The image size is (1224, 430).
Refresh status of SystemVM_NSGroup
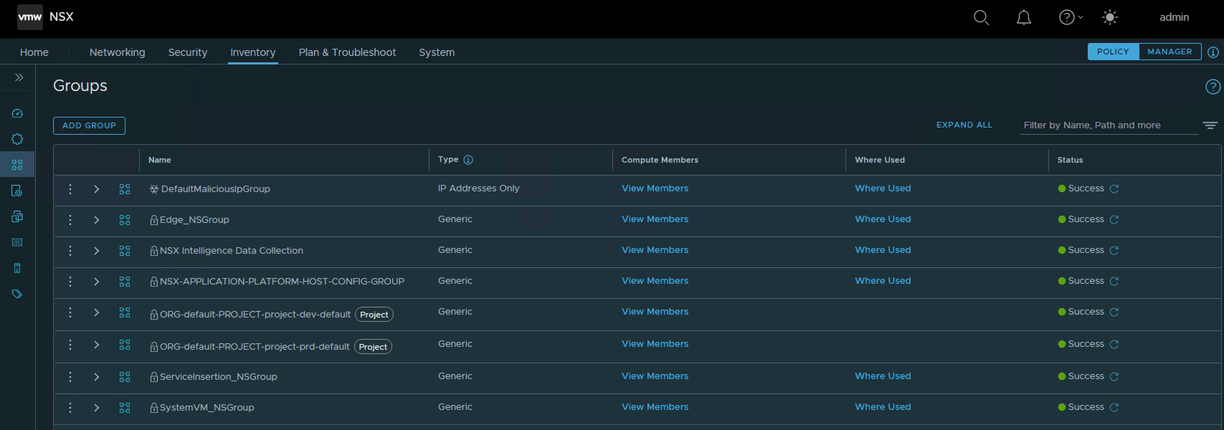point(1114,407)
